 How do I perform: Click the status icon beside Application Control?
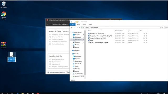click(x=50, y=60)
